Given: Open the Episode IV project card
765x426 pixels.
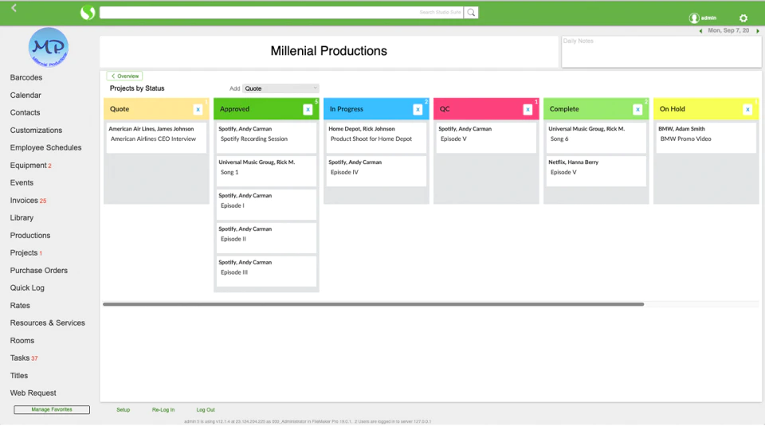Looking at the screenshot, I should point(376,171).
